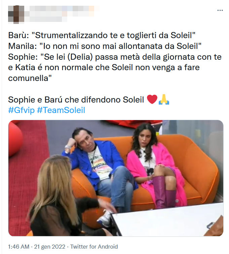
Task: Open the attached photo of the orange sofa
Action: pos(116,178)
